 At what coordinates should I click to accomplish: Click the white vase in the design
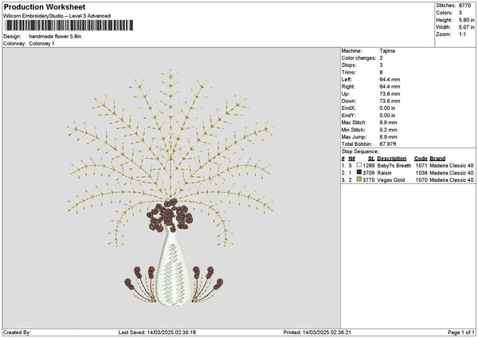[175, 271]
